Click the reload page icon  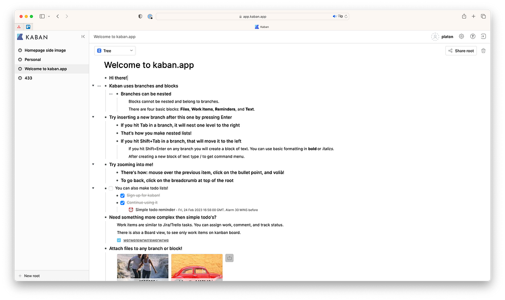(346, 16)
